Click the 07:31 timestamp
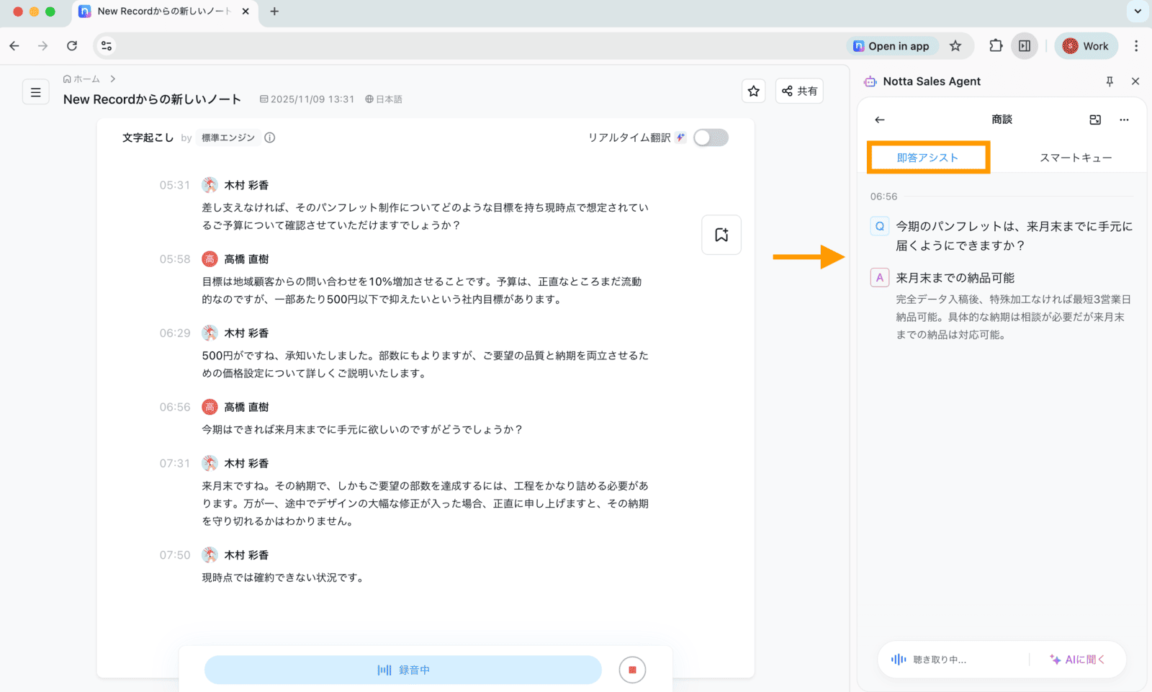This screenshot has height=692, width=1152. click(x=175, y=464)
